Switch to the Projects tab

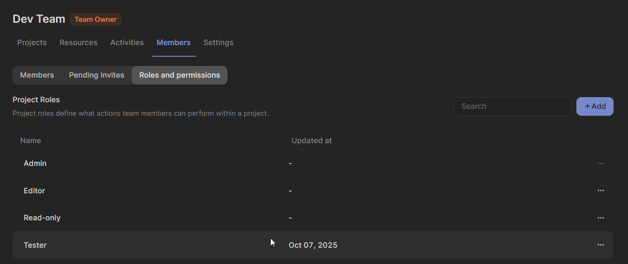32,43
